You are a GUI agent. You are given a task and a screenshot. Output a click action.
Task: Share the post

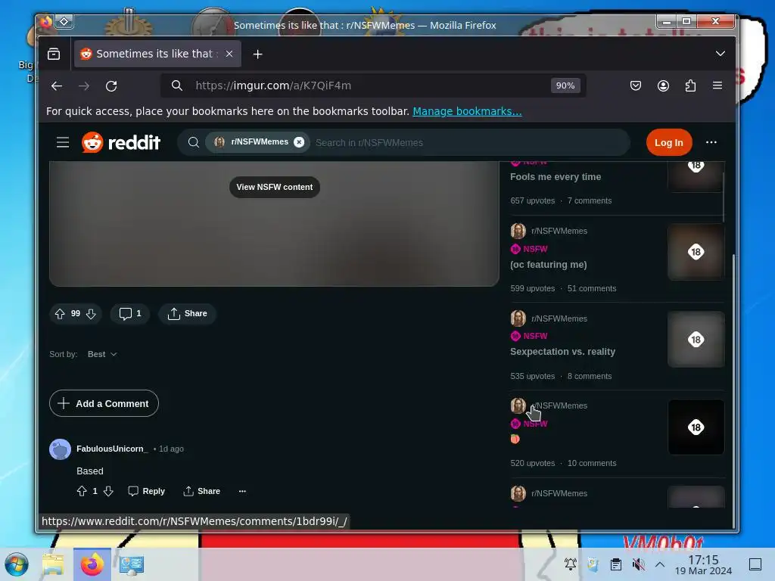(188, 314)
